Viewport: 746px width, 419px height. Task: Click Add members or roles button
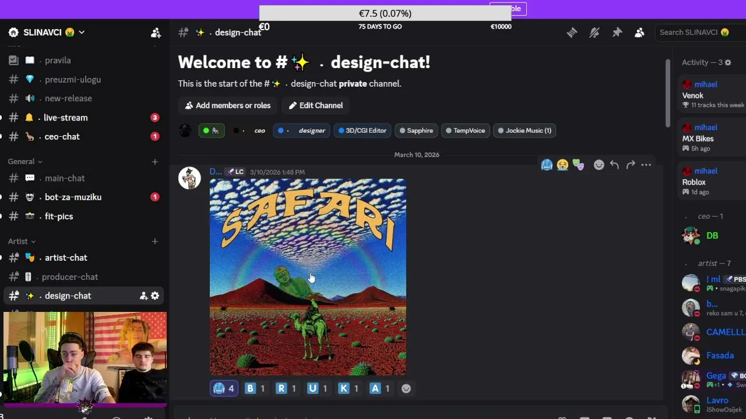228,105
